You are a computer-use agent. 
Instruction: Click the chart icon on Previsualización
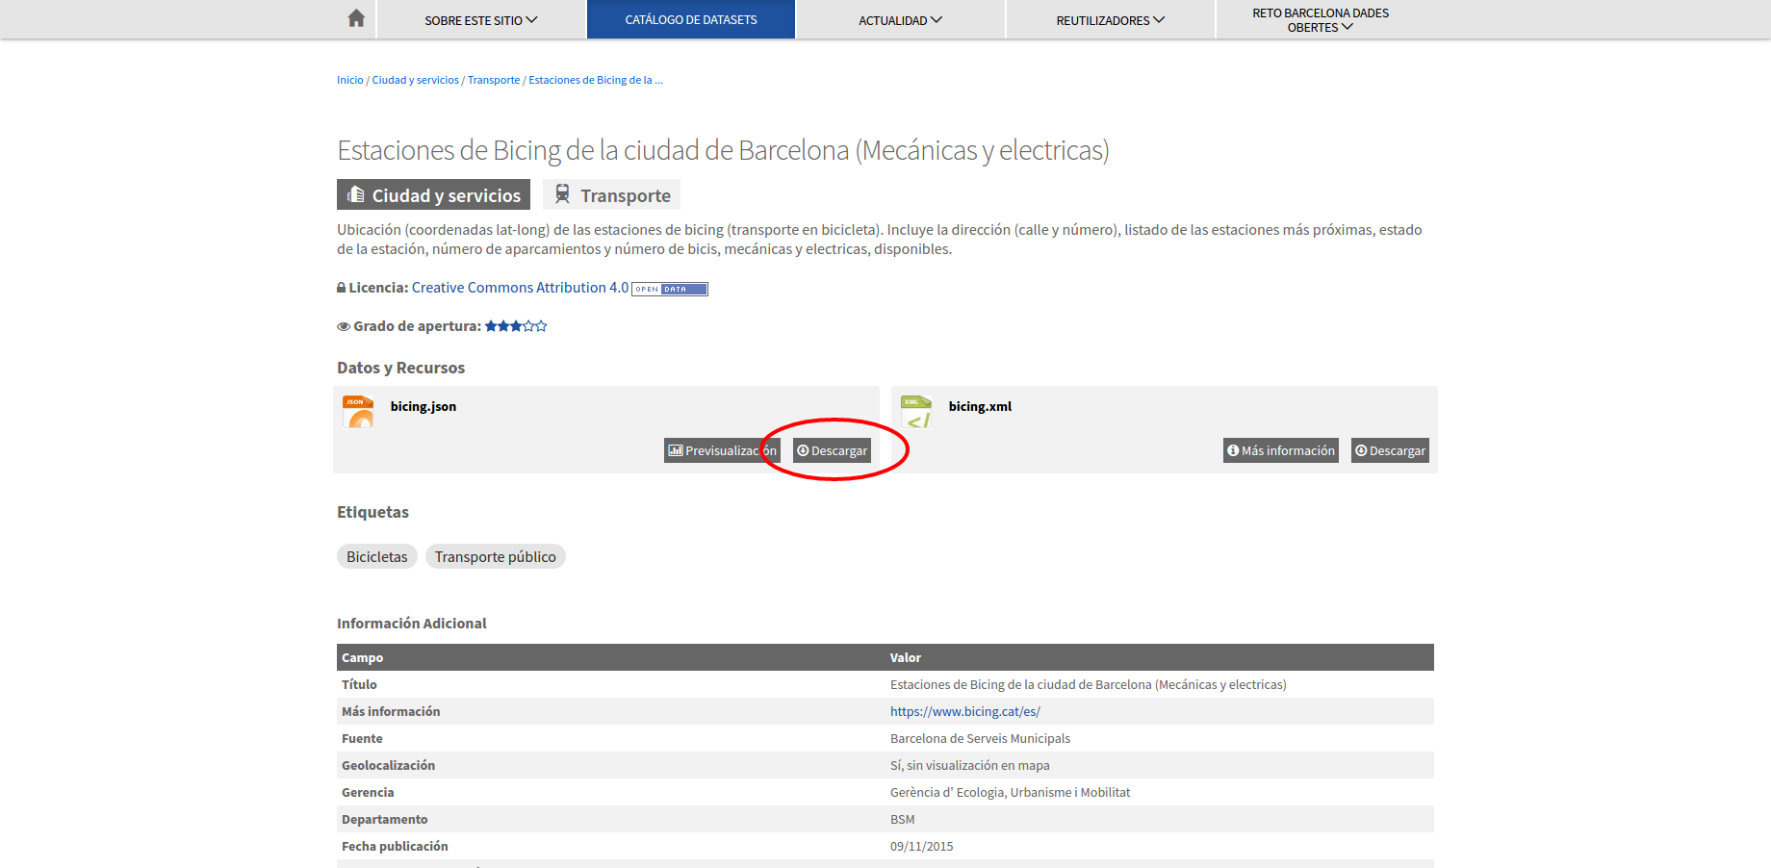[x=676, y=449]
